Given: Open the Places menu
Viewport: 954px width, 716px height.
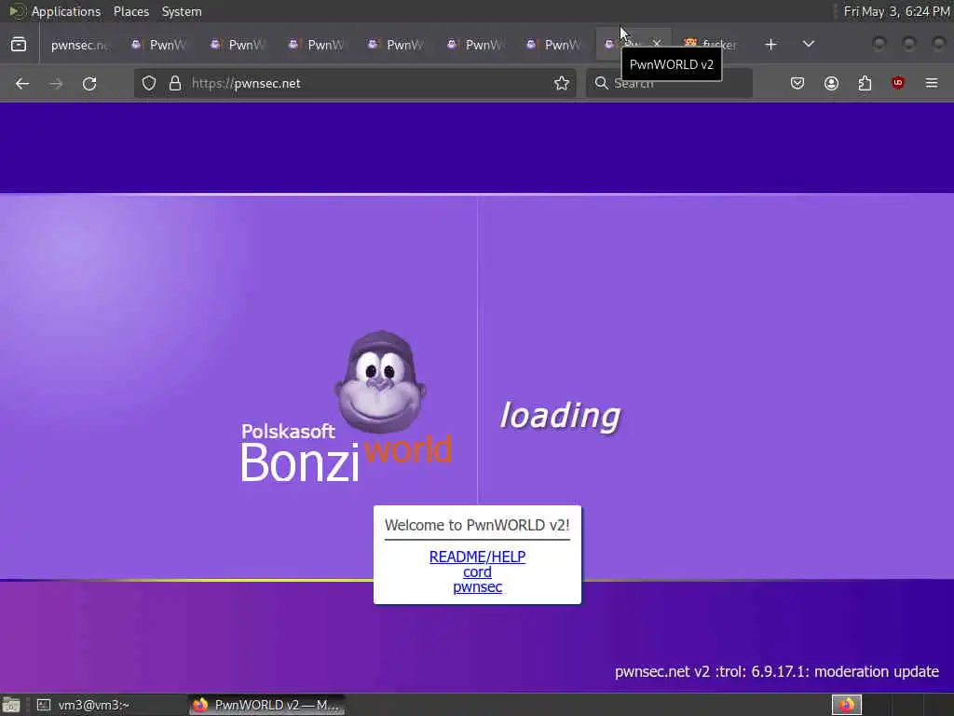Looking at the screenshot, I should coord(131,11).
